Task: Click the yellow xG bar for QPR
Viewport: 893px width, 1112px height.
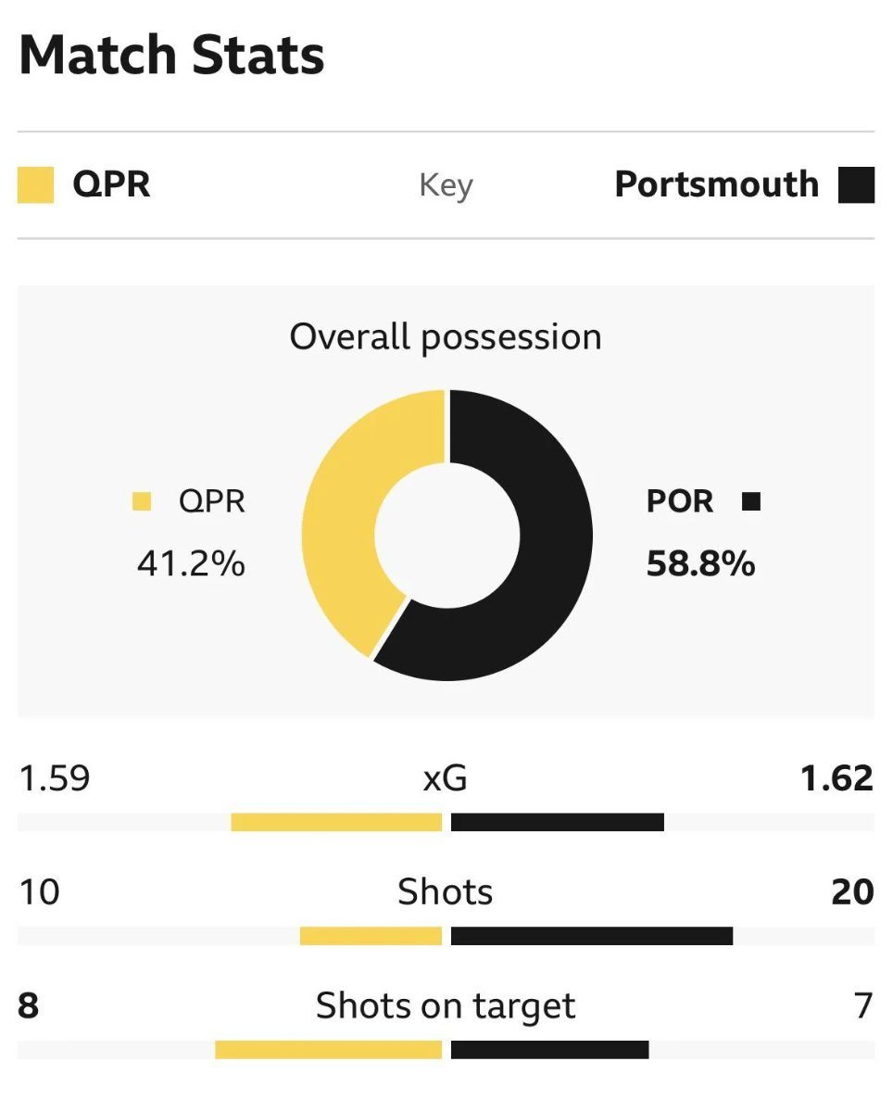Action: click(x=336, y=822)
